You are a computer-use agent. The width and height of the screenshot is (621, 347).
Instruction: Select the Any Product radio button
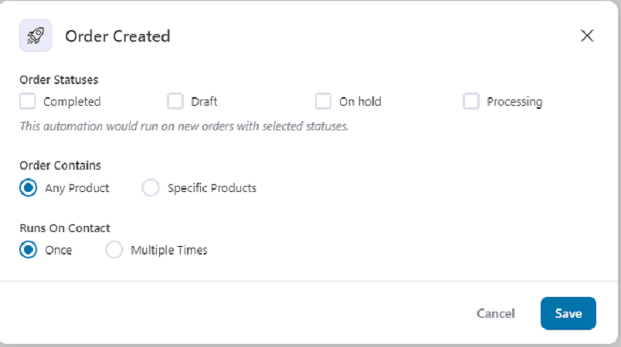click(x=28, y=187)
